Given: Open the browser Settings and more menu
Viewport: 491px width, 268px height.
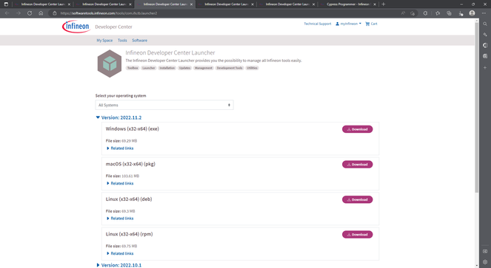Looking at the screenshot, I should click(484, 13).
